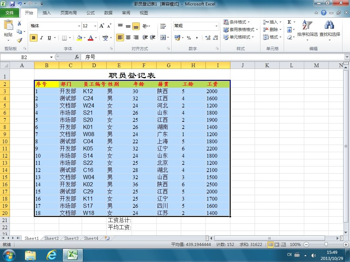Toggle top vertical alignment
The width and height of the screenshot is (350, 262).
120,26
